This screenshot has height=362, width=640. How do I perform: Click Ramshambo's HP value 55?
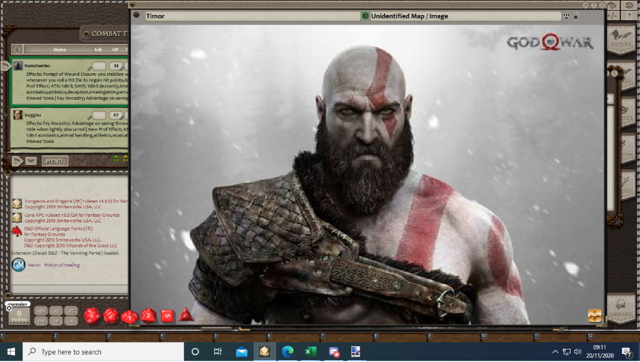pyautogui.click(x=116, y=66)
